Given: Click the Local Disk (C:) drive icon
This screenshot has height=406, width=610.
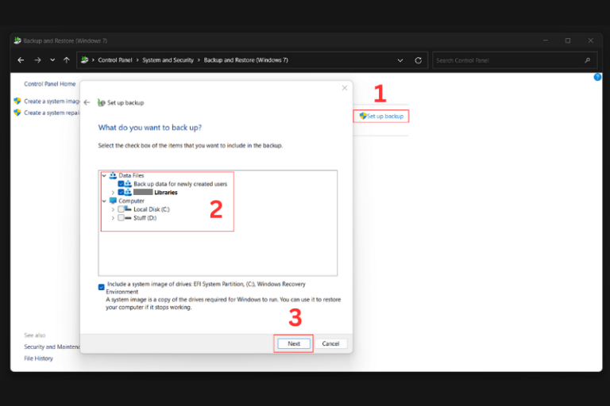Looking at the screenshot, I should pyautogui.click(x=128, y=209).
